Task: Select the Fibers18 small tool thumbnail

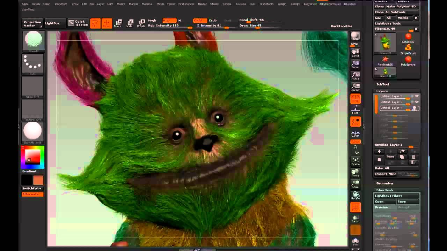Action: pyautogui.click(x=385, y=73)
